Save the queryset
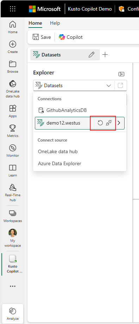Image resolution: width=139 pixels, height=324 pixels. [42, 37]
